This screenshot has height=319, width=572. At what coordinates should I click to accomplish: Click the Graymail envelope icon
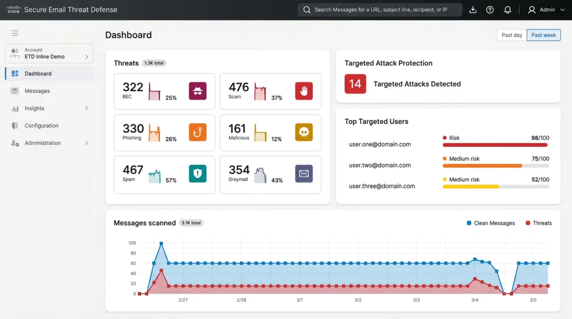303,174
